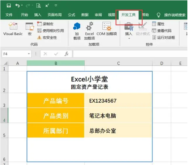This screenshot has width=188, height=165.
Task: Select row 1 header
Action: coord(4,69)
